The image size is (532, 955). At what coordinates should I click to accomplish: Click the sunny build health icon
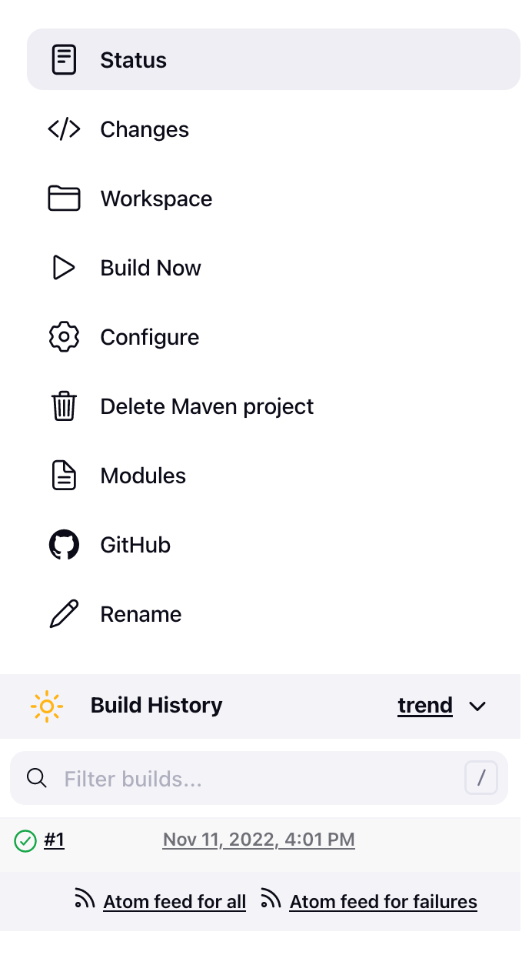(47, 706)
